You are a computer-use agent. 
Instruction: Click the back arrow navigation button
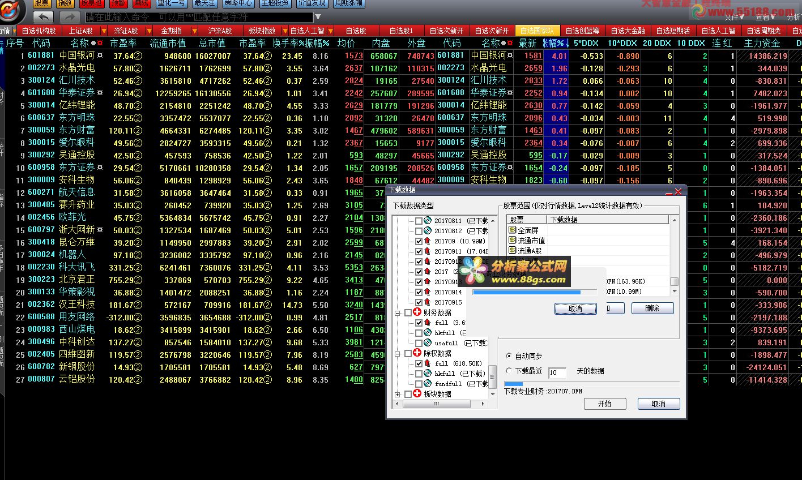[44, 17]
